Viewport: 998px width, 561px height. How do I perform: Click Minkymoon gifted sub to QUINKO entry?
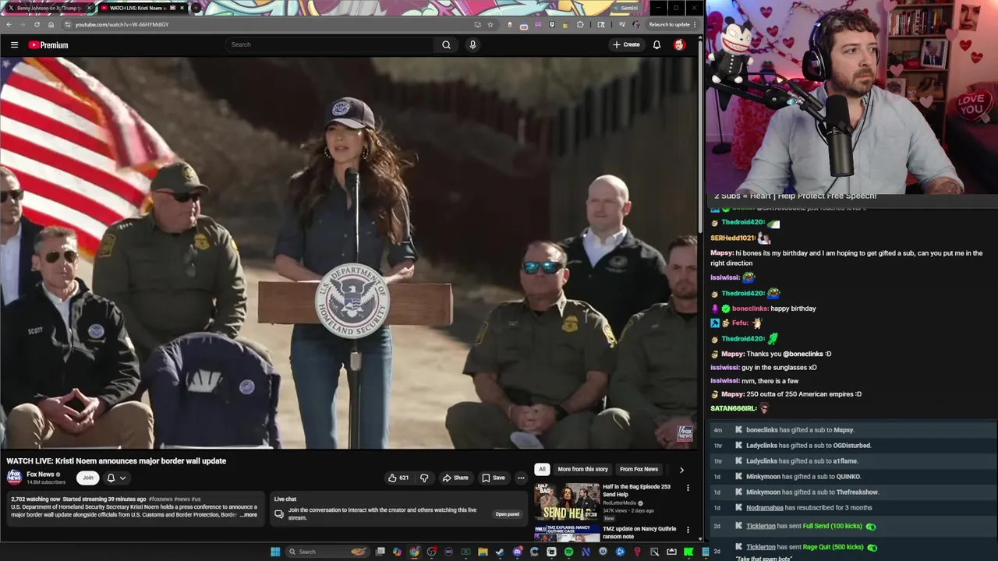852,477
